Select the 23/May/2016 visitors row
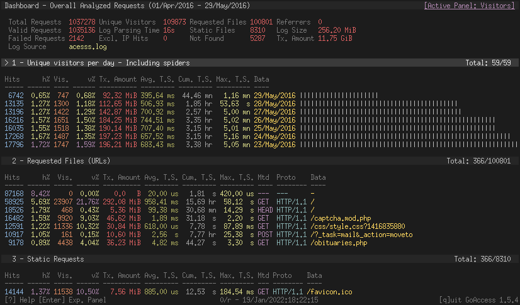The image size is (520, 305). point(274,144)
